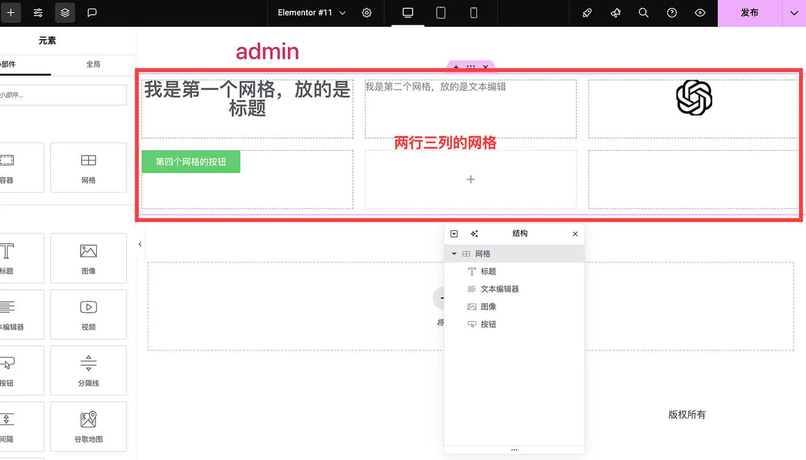Collapse the 网格 item in Structure panel

coord(454,254)
